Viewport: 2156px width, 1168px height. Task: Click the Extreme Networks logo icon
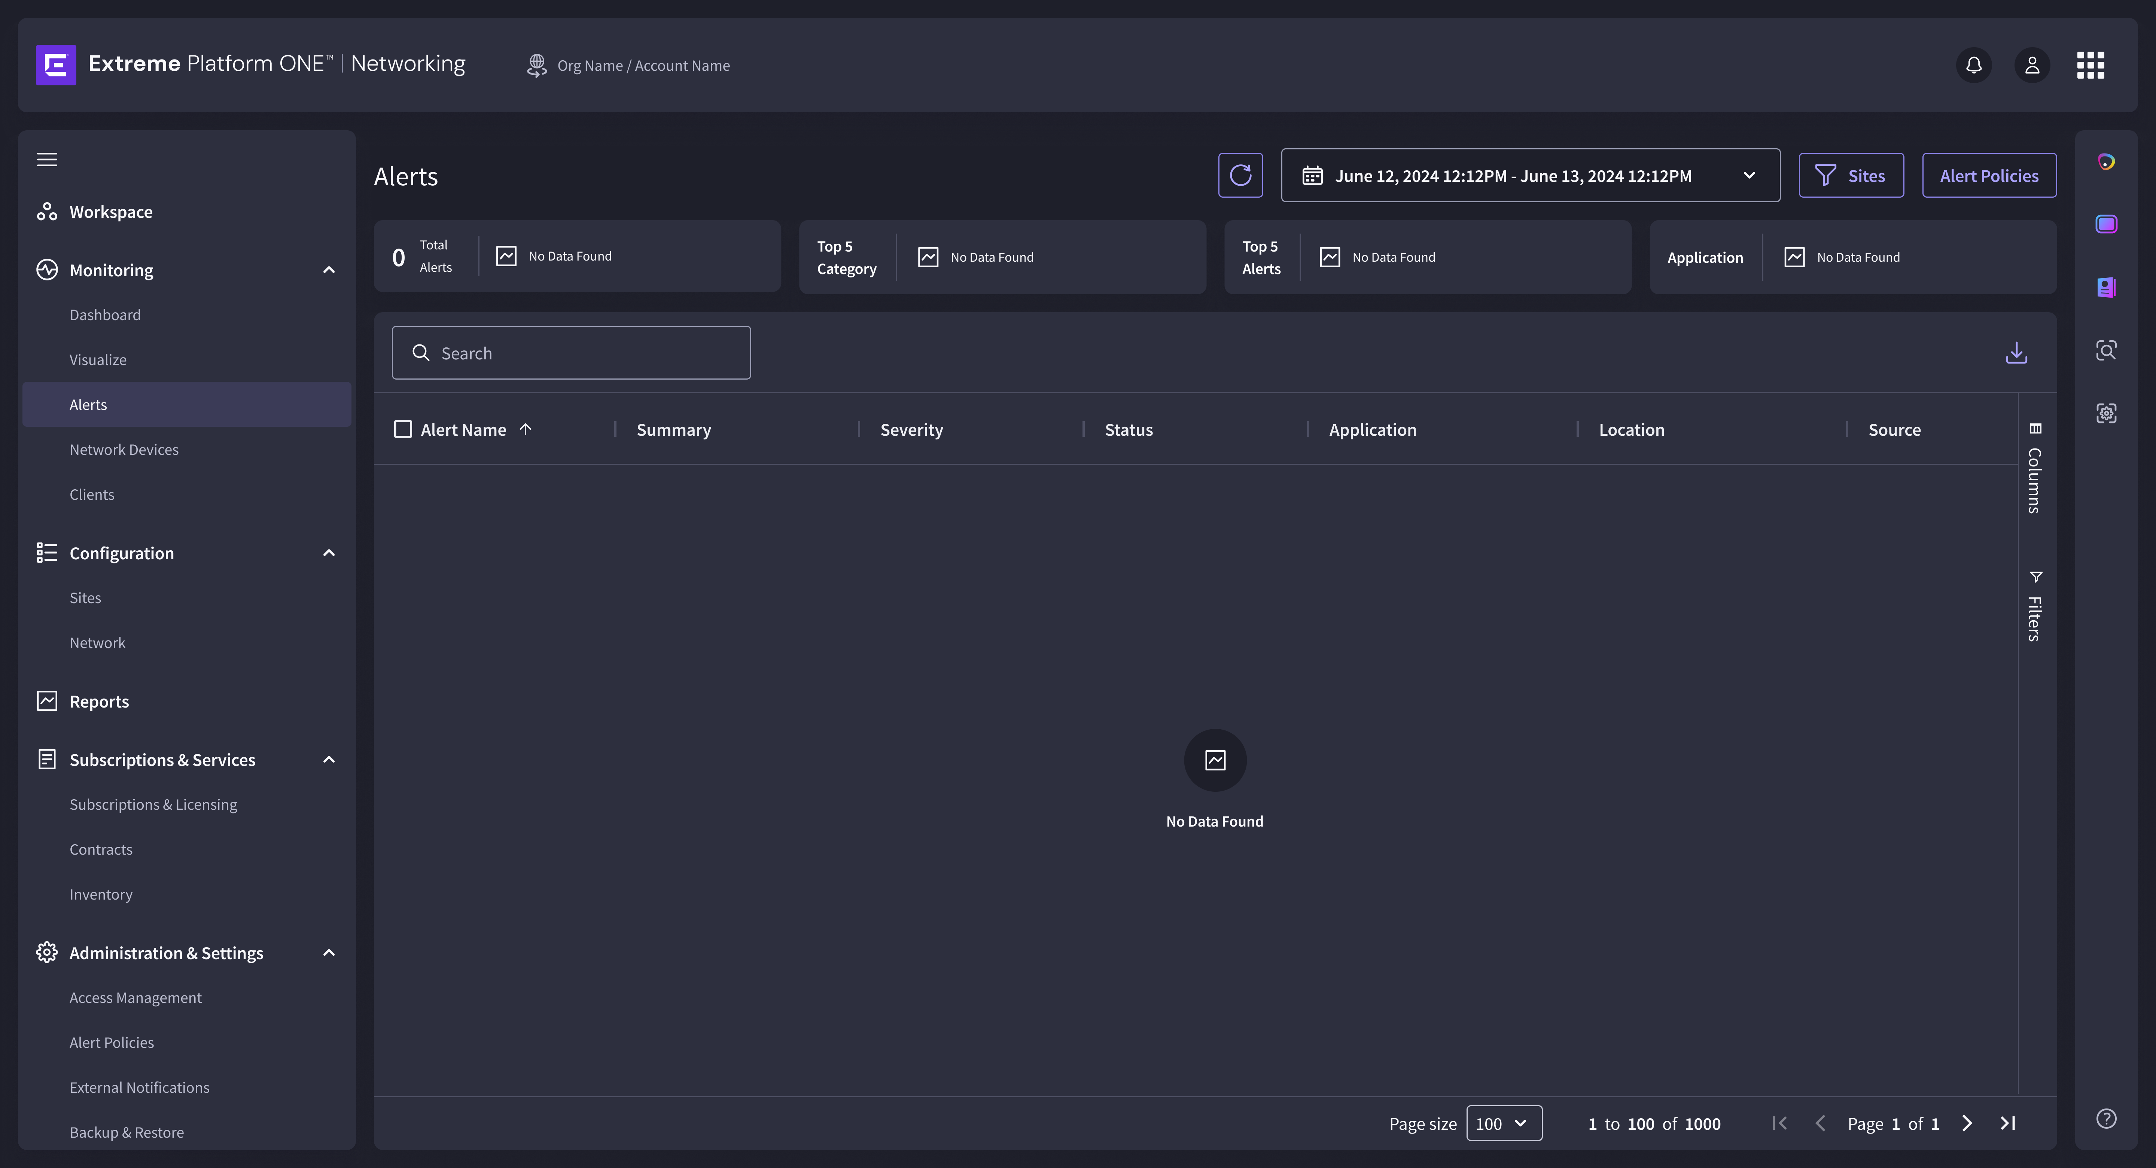click(56, 64)
